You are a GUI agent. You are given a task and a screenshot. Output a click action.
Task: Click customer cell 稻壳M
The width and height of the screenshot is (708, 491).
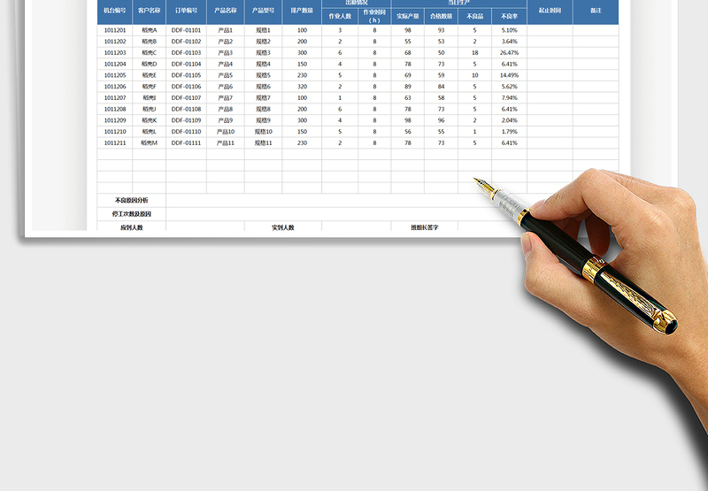coord(150,143)
